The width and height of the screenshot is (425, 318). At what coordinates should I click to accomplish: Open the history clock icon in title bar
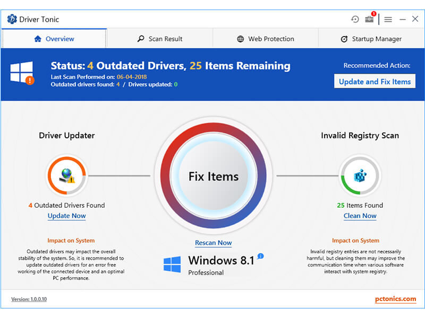coord(355,19)
